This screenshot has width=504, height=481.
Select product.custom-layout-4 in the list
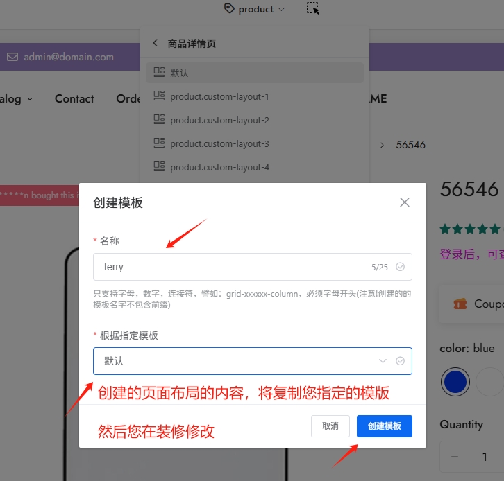219,167
